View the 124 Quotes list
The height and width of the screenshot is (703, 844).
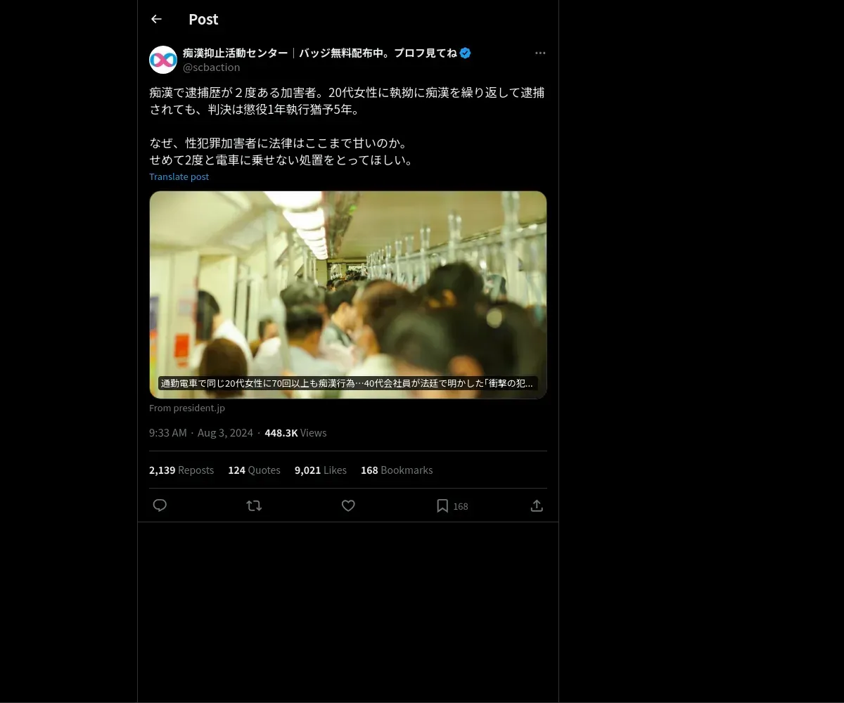coord(254,470)
